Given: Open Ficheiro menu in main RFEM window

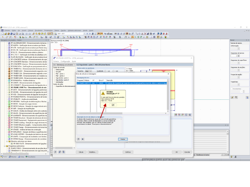Looking at the screenshot, I should click(x=7, y=31).
